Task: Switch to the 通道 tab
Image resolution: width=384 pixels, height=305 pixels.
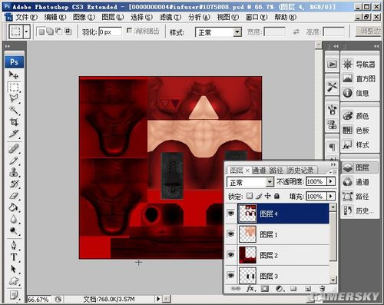Action: pyautogui.click(x=259, y=170)
